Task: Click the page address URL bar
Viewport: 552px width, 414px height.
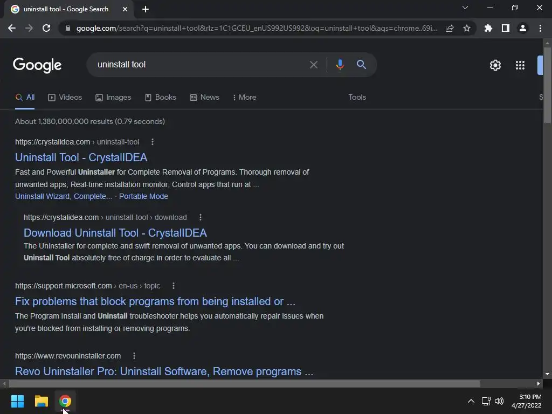Action: pyautogui.click(x=257, y=28)
